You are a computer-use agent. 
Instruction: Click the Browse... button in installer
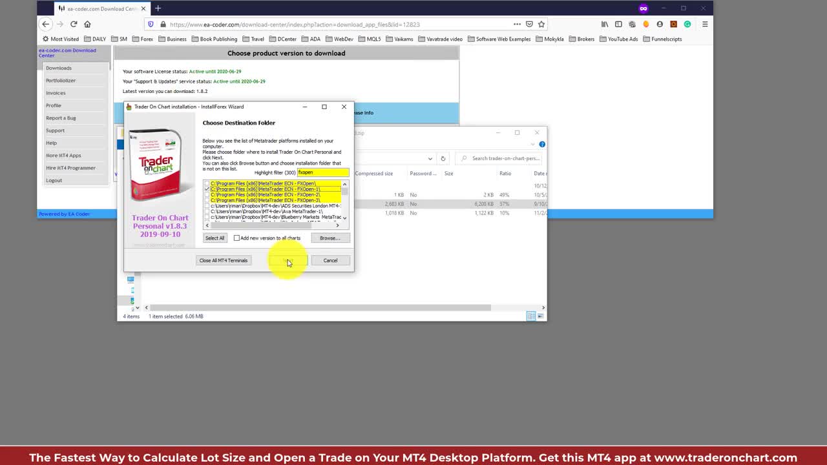330,238
